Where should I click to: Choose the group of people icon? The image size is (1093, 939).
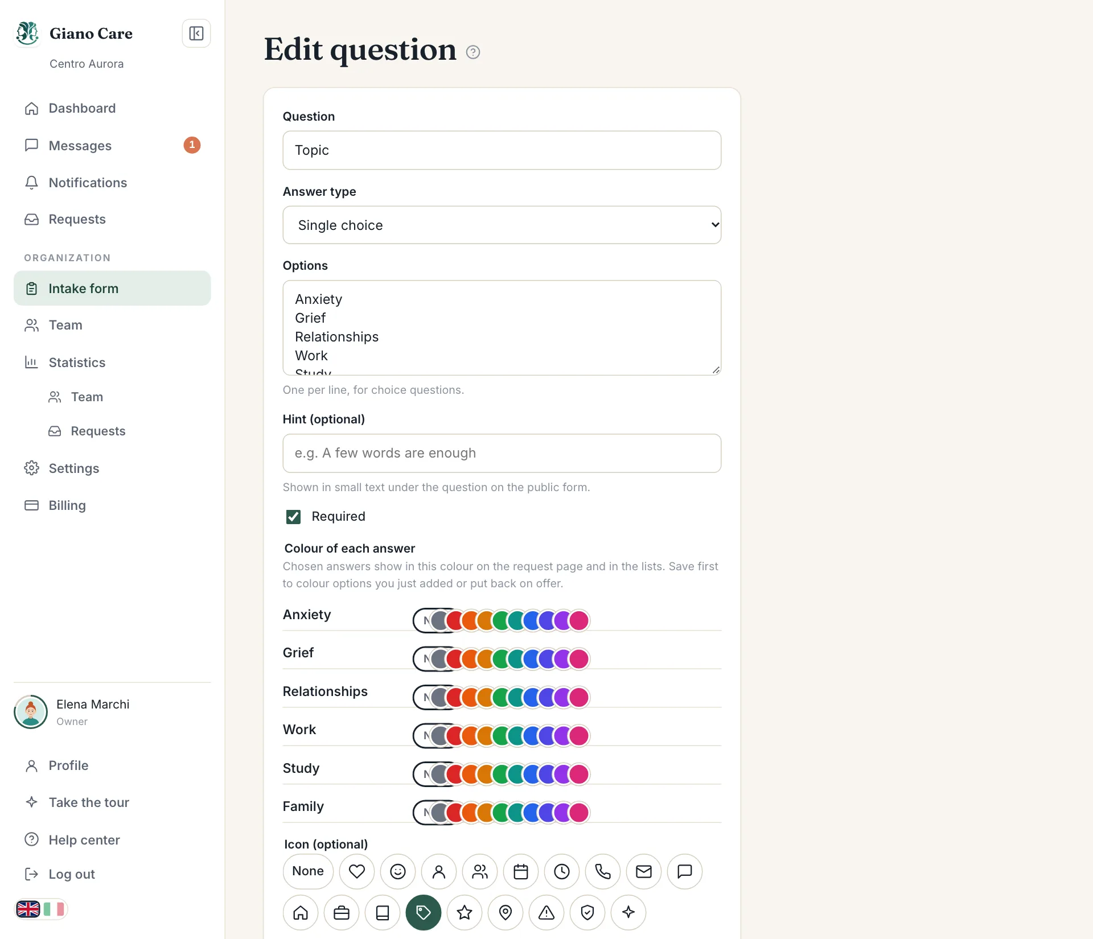click(480, 871)
